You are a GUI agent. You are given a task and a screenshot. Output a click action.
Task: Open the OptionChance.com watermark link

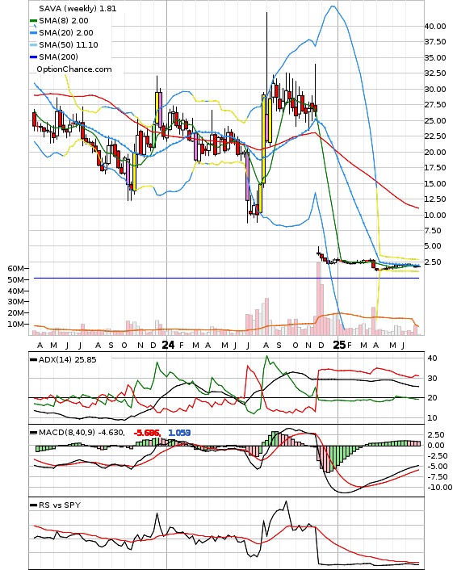coord(74,69)
